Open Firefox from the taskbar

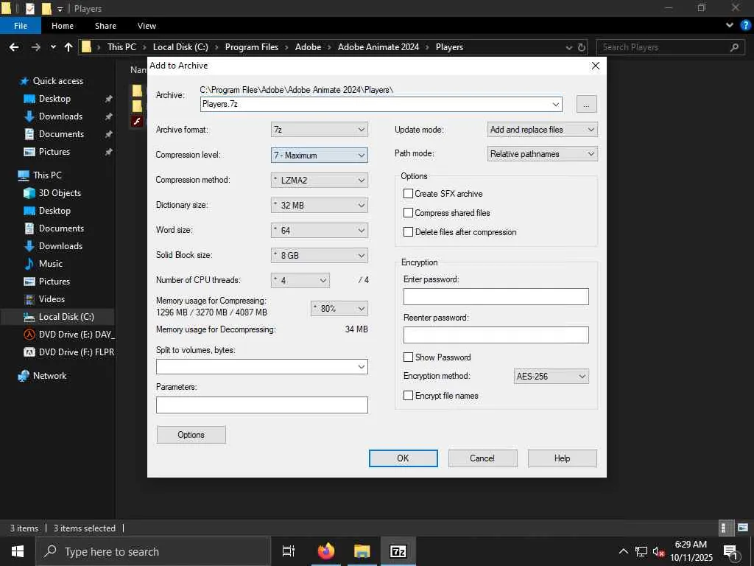click(x=326, y=551)
